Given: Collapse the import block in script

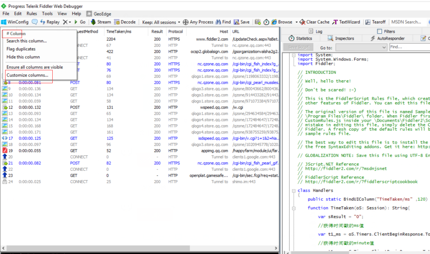Looking at the screenshot, I should (294, 55).
